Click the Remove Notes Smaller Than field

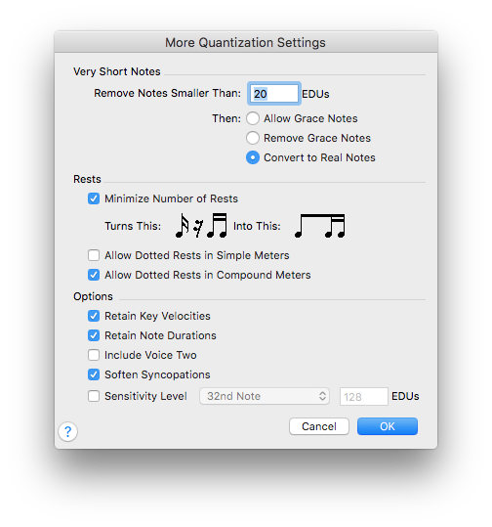[274, 94]
